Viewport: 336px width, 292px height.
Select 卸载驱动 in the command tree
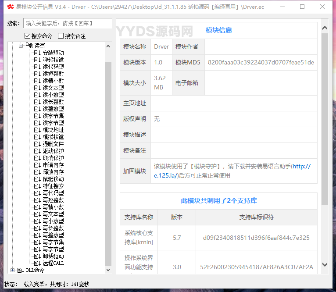[x=53, y=256]
